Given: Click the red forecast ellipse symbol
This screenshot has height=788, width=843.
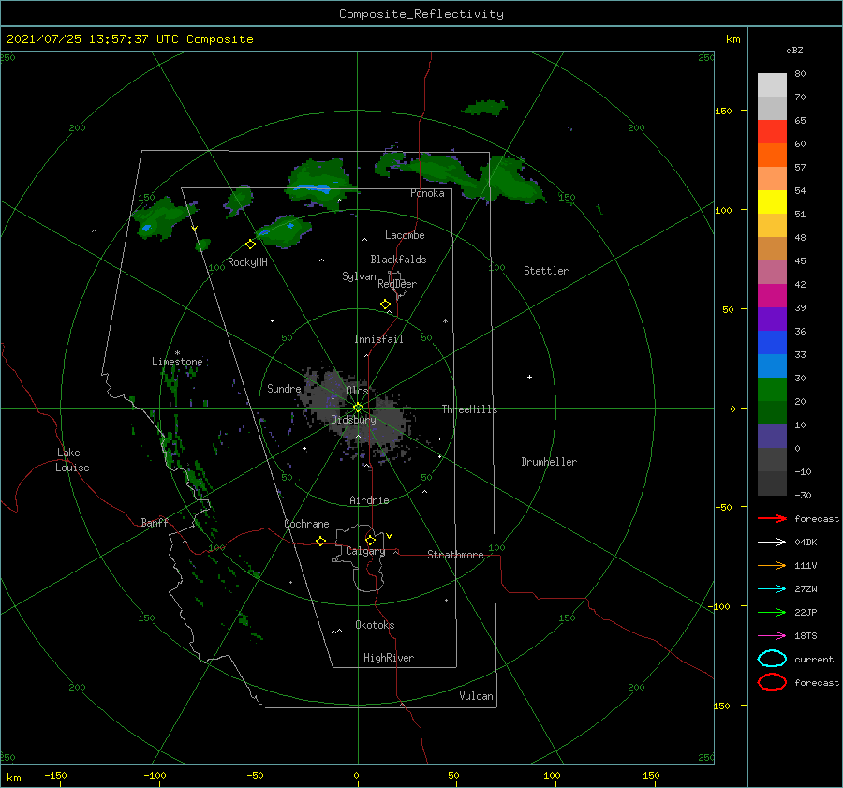Looking at the screenshot, I should point(772,682).
